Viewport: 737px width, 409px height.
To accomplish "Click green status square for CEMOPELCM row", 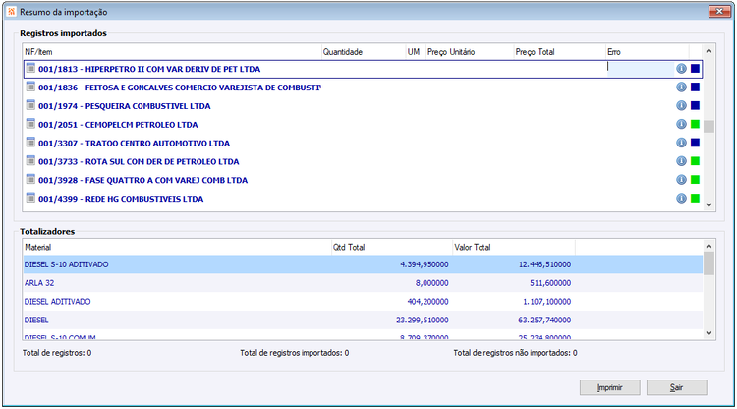I will (x=695, y=124).
